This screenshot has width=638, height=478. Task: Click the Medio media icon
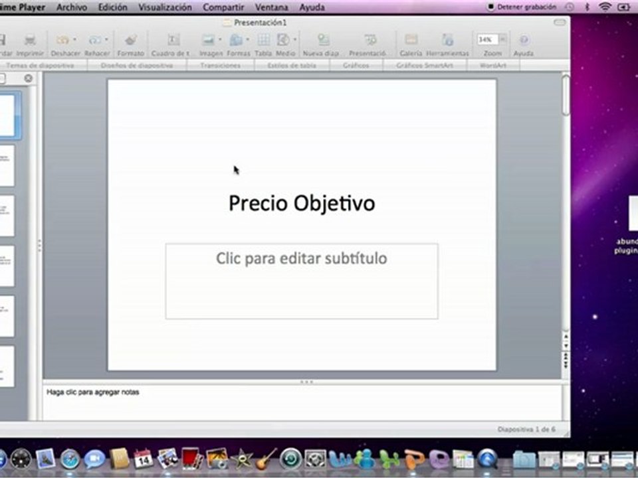click(x=283, y=40)
